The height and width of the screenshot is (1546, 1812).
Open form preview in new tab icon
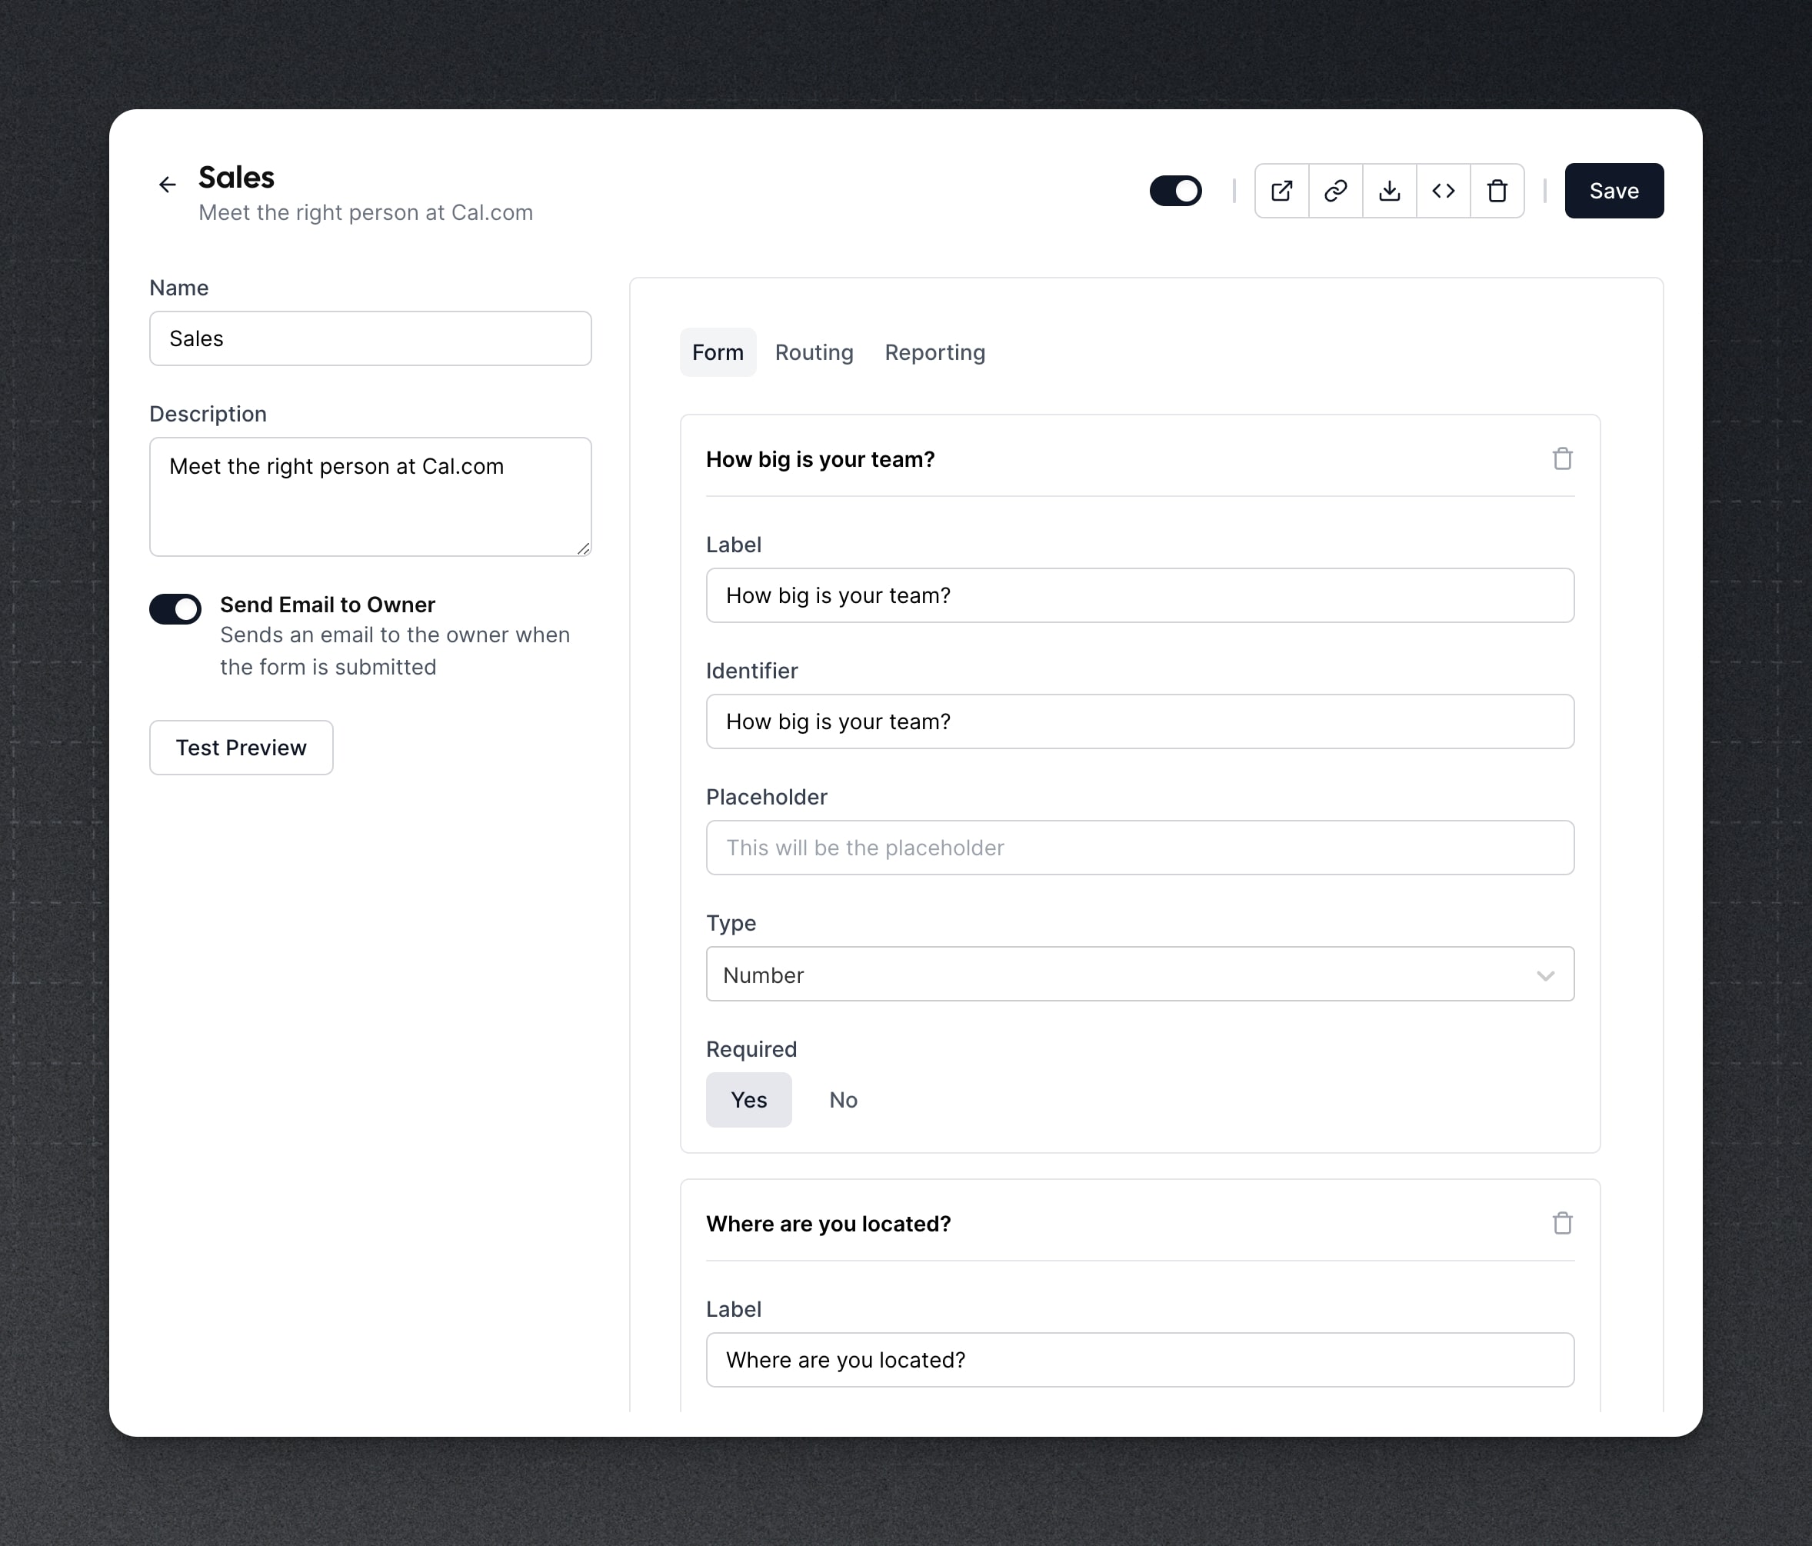click(1282, 191)
